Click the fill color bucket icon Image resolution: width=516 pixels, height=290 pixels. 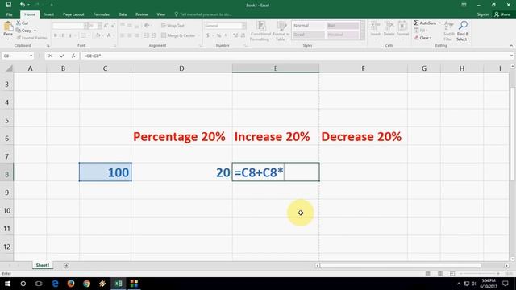click(98, 35)
